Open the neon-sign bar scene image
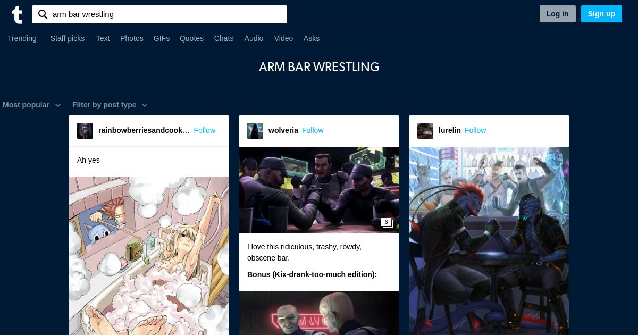Viewport: 638px width, 335px height. (319, 313)
